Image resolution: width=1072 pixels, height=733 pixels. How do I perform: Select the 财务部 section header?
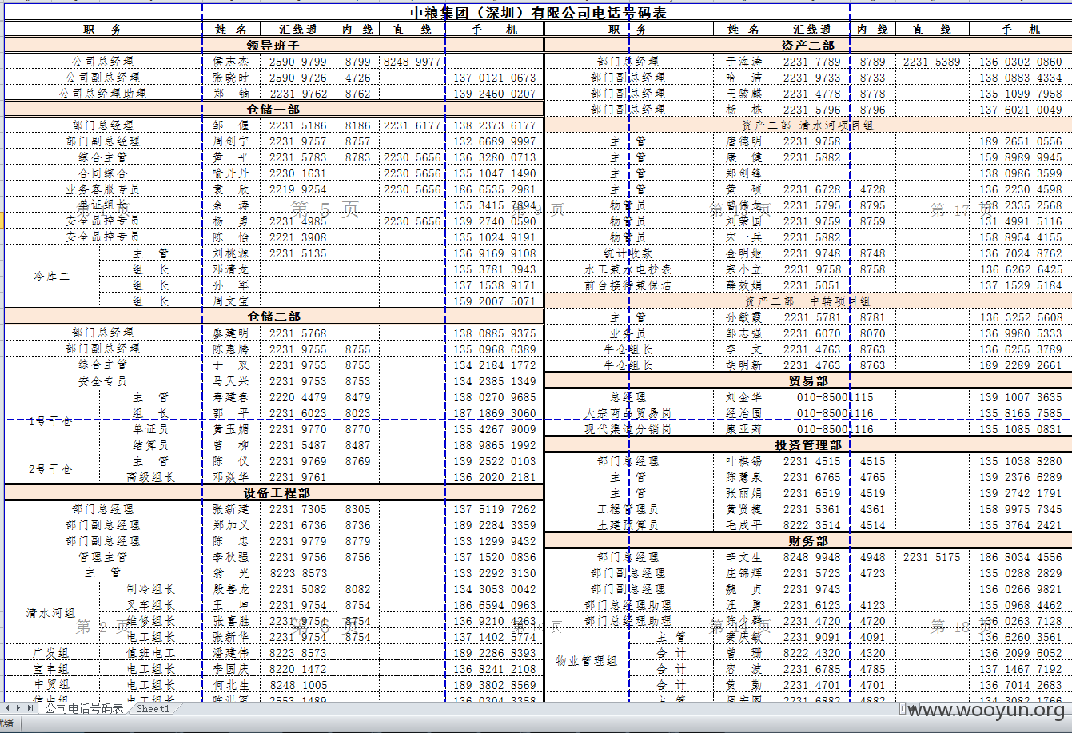(x=808, y=540)
